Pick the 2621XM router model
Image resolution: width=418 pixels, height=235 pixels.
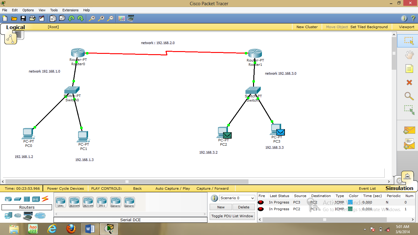click(88, 202)
